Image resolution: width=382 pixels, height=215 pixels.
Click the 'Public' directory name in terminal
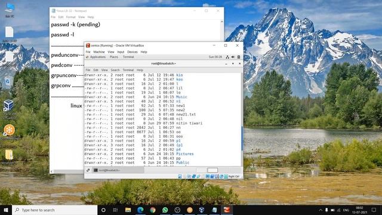point(183,162)
